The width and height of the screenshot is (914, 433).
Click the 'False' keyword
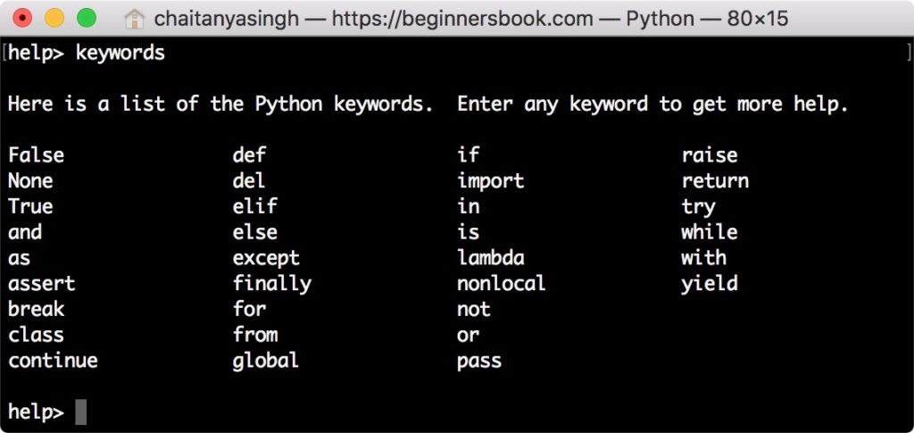[x=36, y=155]
